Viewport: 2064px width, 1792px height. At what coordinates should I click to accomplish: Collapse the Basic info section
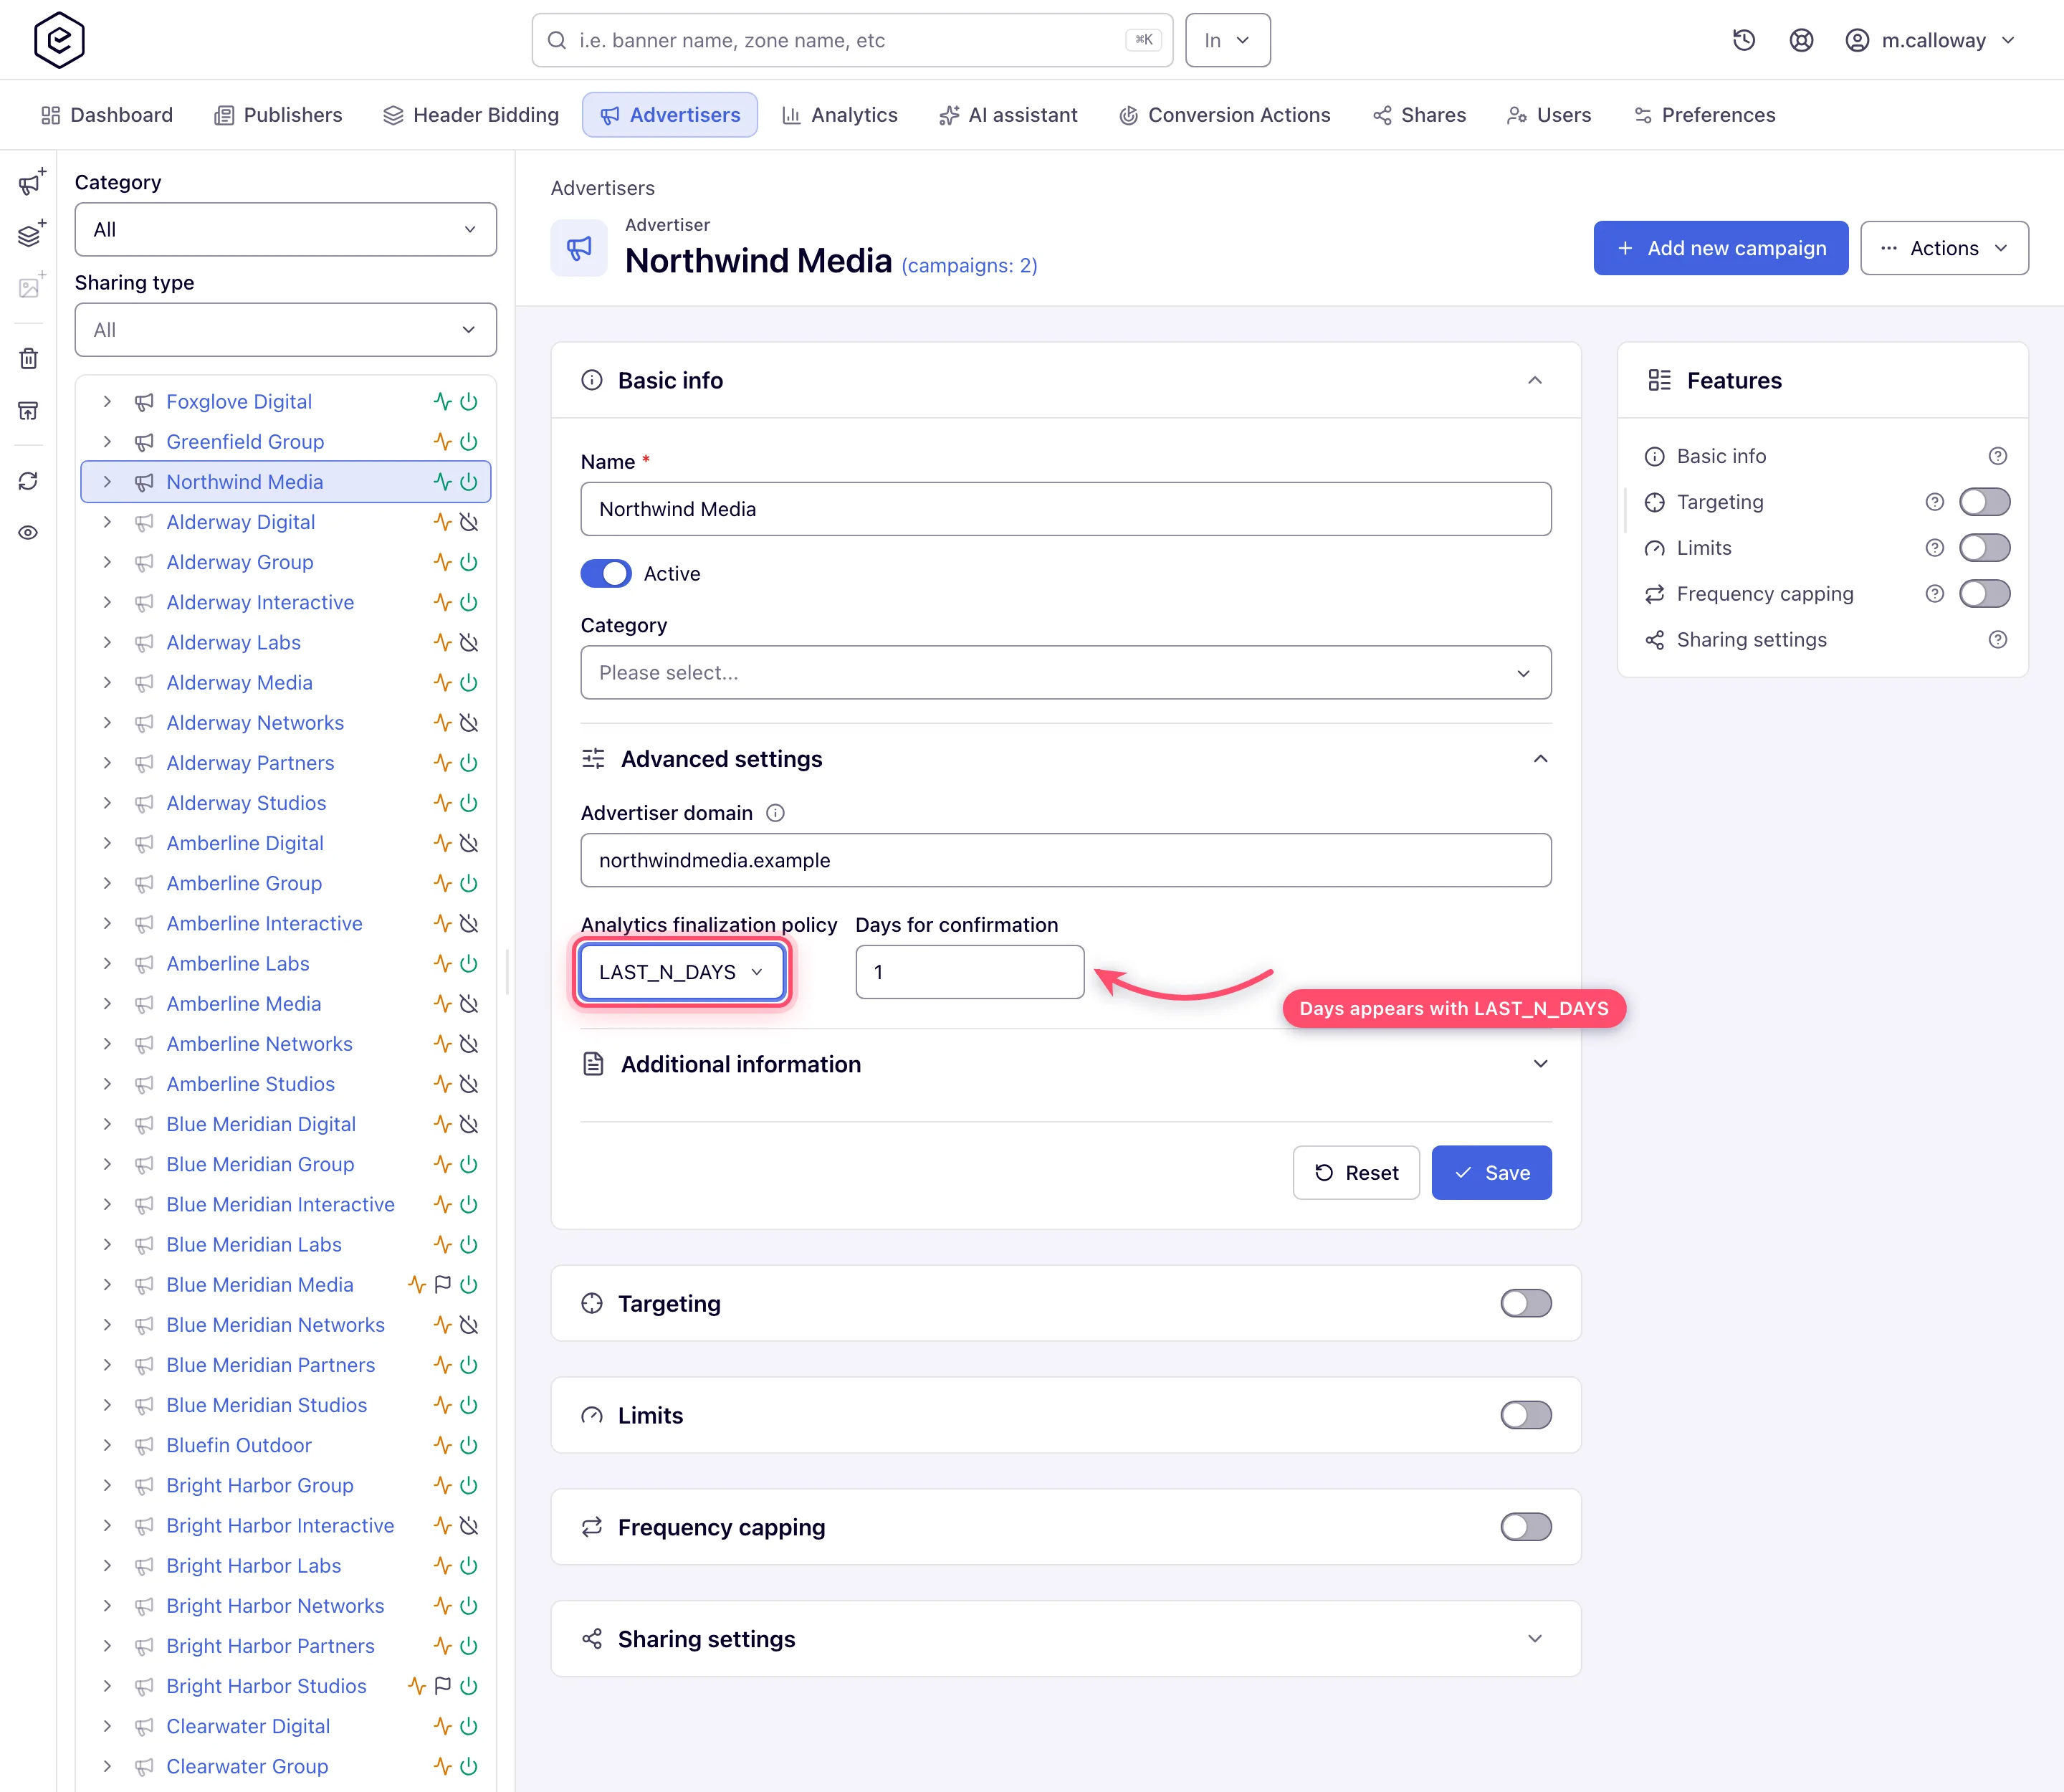pyautogui.click(x=1535, y=381)
